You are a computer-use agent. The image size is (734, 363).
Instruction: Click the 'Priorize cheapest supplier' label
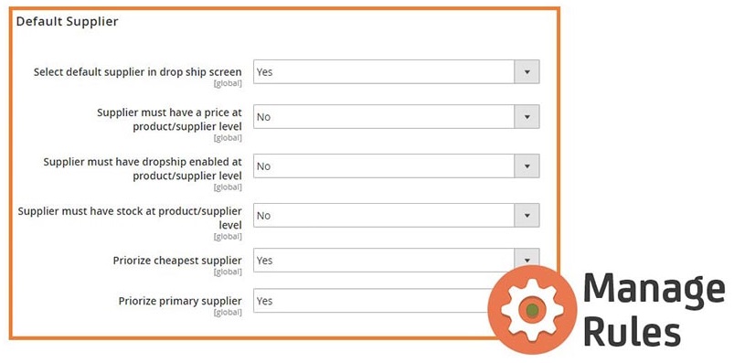point(177,261)
